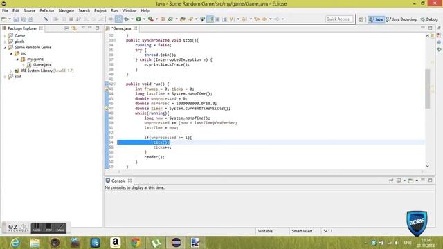Select Game.java in Package Explorer
The width and height of the screenshot is (443, 249).
[42, 65]
